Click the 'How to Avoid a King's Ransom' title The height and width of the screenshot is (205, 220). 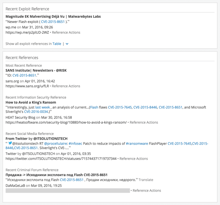pyautogui.click(x=31, y=102)
